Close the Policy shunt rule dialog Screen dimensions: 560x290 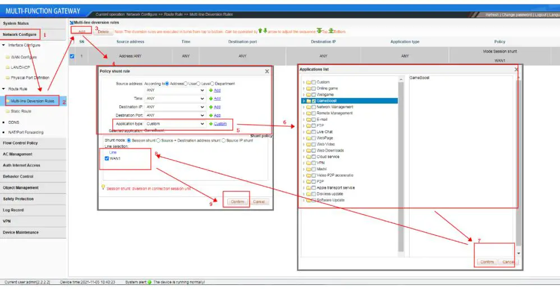pyautogui.click(x=267, y=71)
